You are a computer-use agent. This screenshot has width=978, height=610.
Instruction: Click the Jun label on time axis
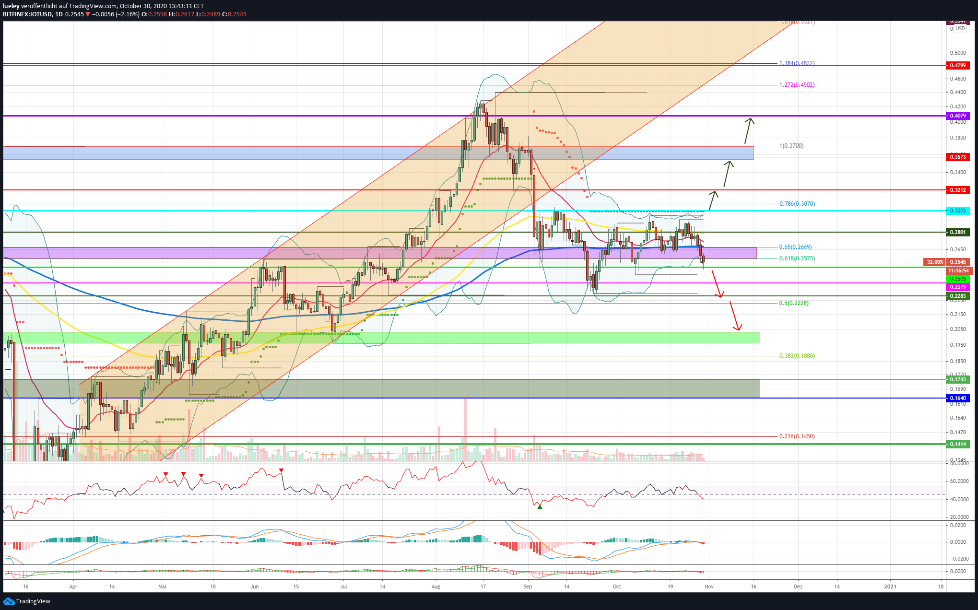[255, 587]
